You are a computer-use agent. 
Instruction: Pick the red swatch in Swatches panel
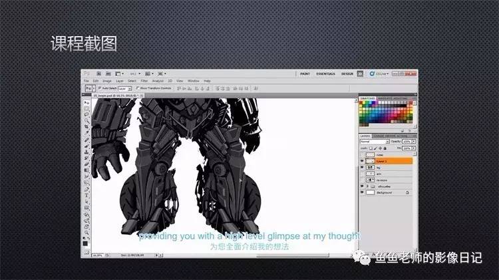[x=361, y=103]
